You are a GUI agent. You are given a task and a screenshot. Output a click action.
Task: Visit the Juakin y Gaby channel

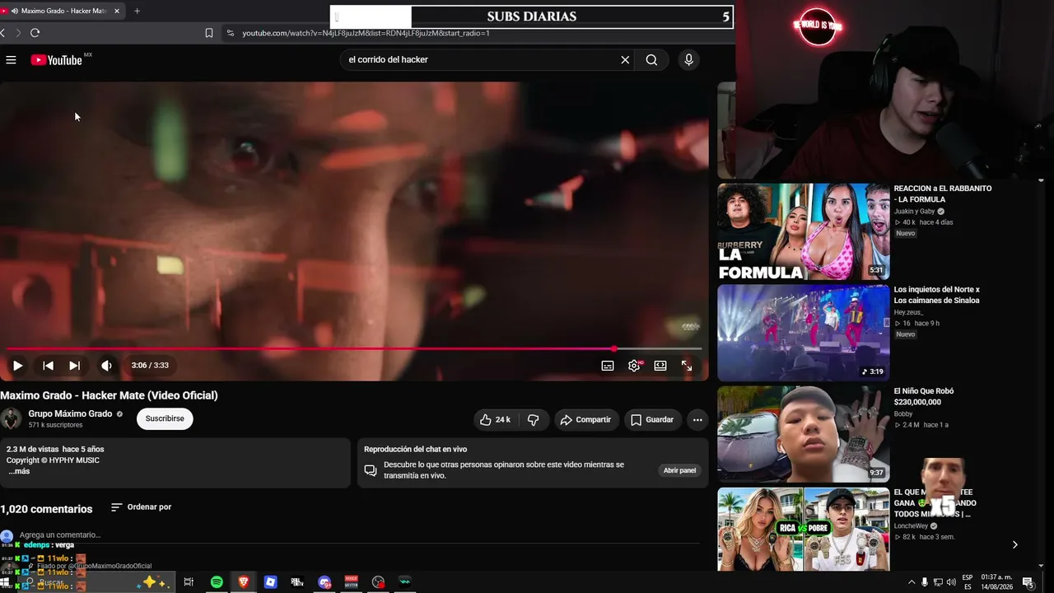point(915,212)
